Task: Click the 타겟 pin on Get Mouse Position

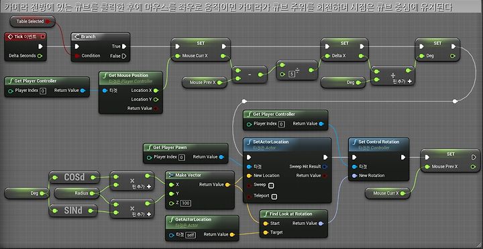Action: click(x=105, y=91)
